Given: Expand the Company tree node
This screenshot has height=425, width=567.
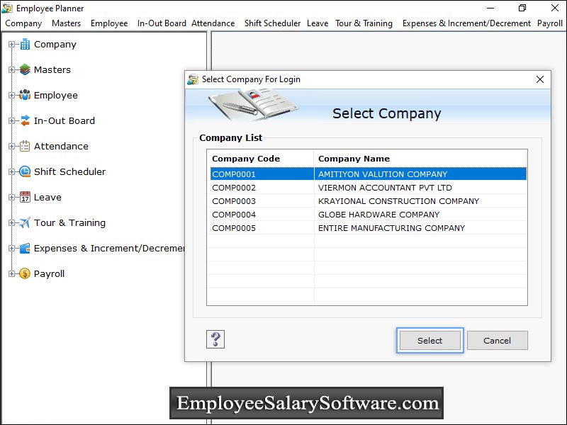Looking at the screenshot, I should tap(11, 44).
